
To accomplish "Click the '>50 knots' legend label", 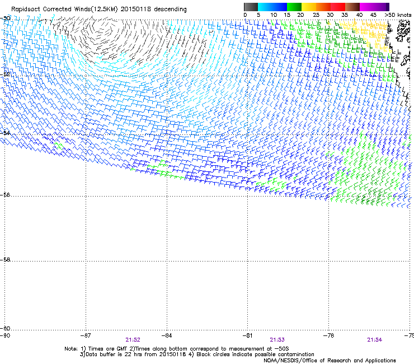I will (398, 15).
